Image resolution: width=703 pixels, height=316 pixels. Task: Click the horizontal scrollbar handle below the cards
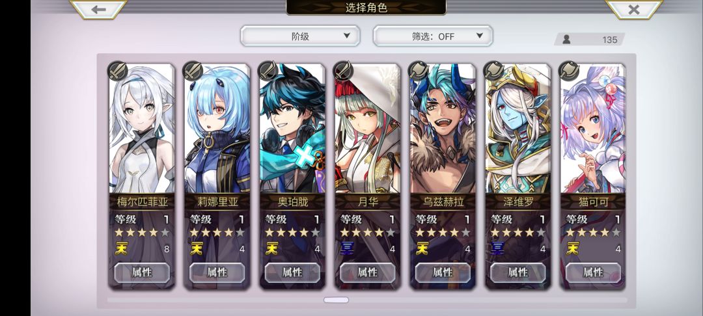point(337,300)
